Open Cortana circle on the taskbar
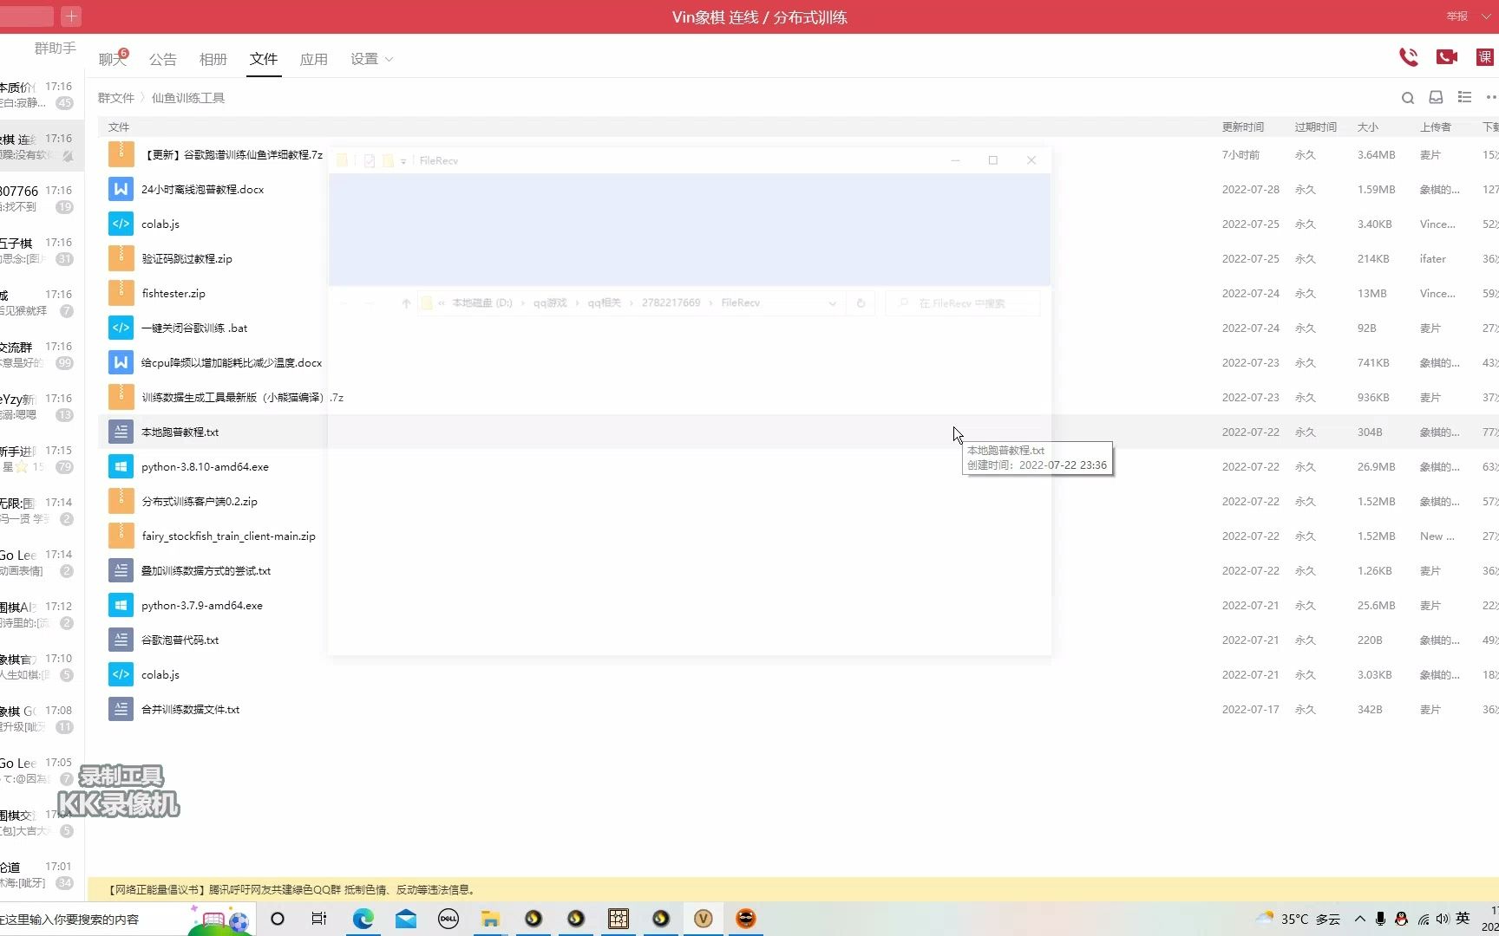The height and width of the screenshot is (936, 1499). [x=278, y=919]
